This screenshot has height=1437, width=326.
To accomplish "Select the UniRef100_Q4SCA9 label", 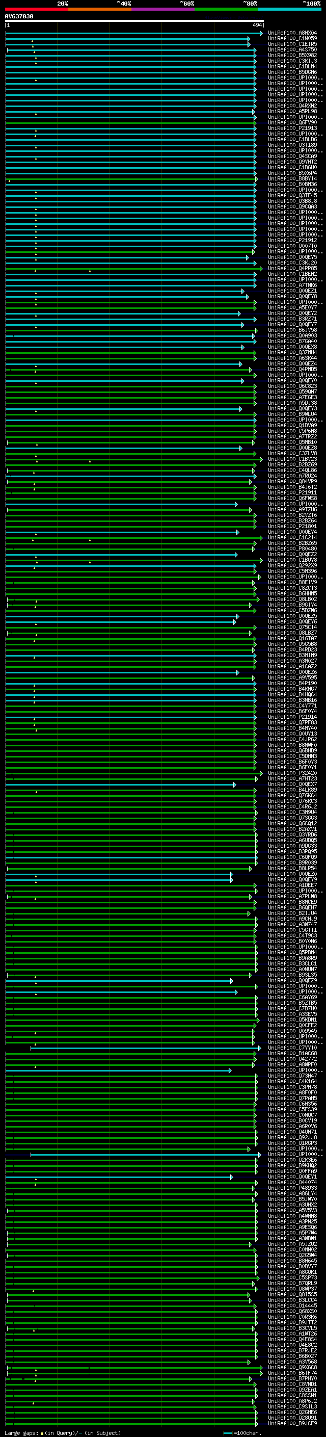I will (x=292, y=156).
